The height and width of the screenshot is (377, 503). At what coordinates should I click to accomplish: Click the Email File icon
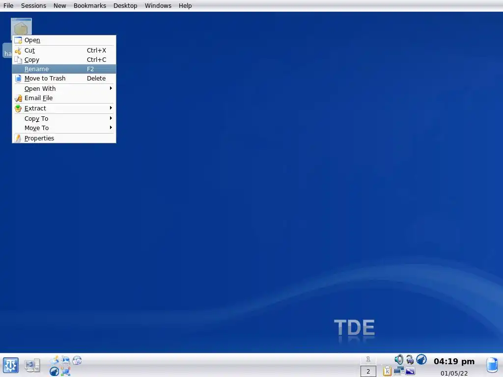point(18,98)
